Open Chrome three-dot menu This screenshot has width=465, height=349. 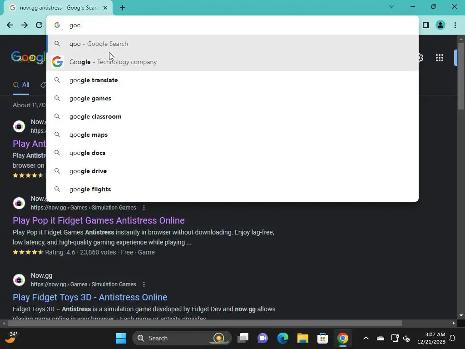(455, 25)
